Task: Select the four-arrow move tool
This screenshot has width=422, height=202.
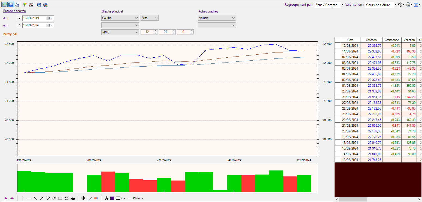Action: 83,198
